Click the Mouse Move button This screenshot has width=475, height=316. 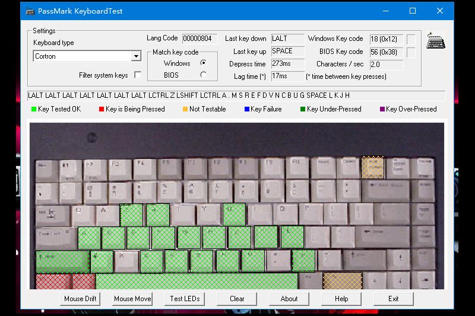(x=132, y=299)
